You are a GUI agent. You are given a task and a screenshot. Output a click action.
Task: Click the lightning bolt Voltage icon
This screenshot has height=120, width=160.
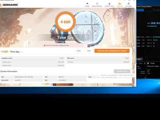pyautogui.click(x=148, y=63)
